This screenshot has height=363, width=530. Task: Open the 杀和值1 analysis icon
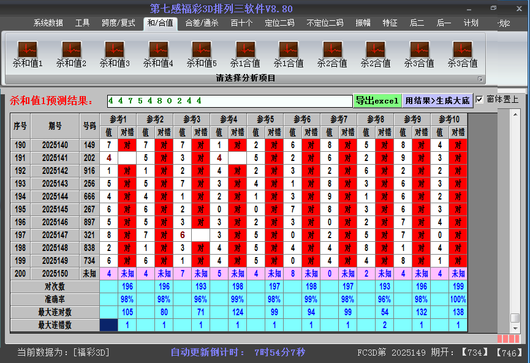click(28, 54)
